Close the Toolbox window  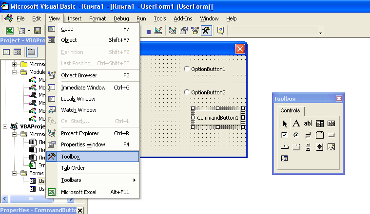[339, 98]
